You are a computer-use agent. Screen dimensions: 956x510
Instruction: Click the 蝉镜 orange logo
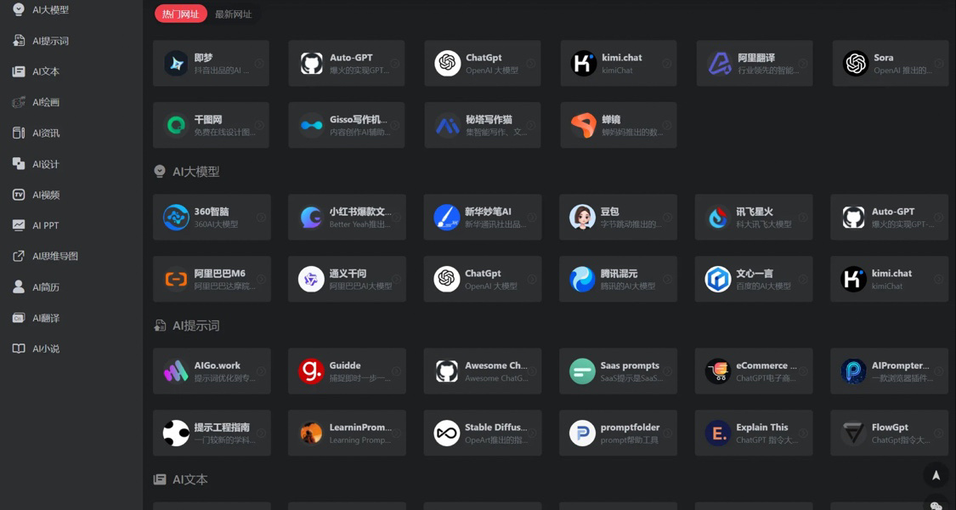click(584, 125)
